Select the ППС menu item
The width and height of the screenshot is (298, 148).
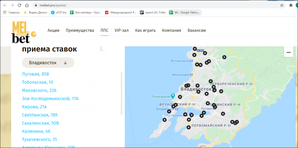(105, 31)
